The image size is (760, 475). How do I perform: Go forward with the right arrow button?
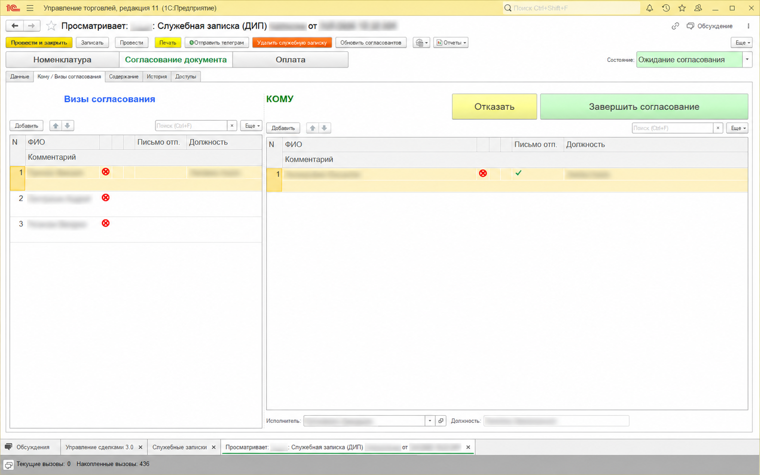tap(31, 26)
